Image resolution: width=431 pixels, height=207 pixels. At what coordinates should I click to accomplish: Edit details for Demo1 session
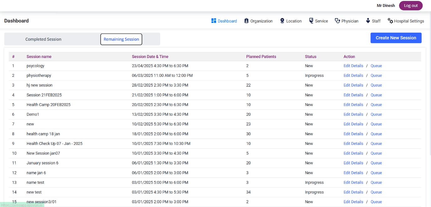click(x=353, y=114)
